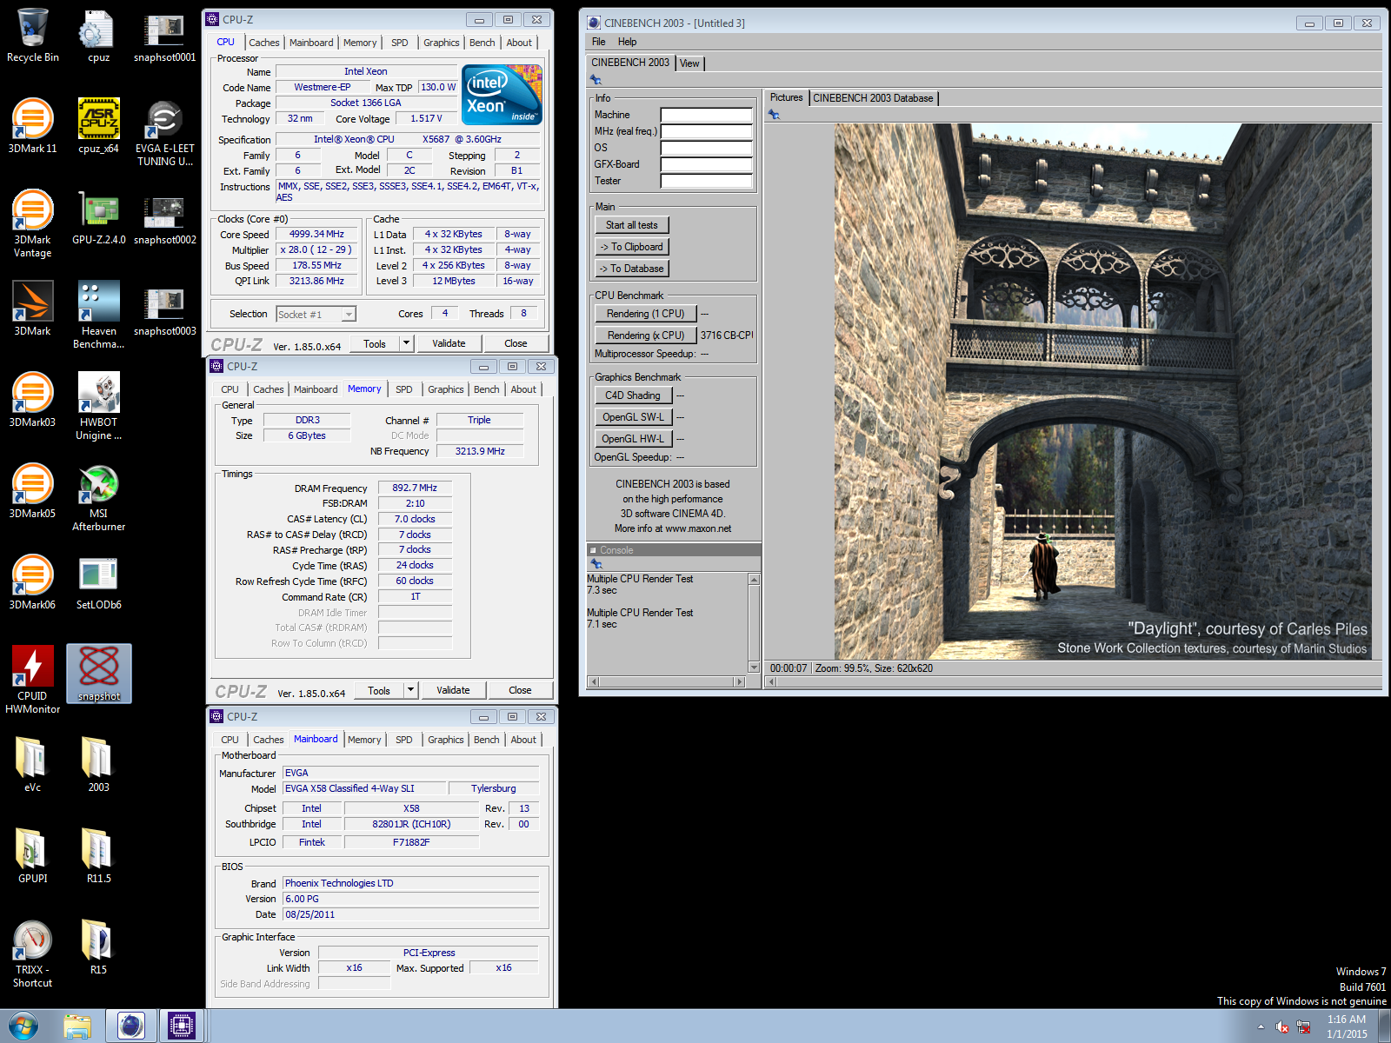Click Validate in top CPU-Z window
This screenshot has width=1391, height=1043.
point(449,343)
